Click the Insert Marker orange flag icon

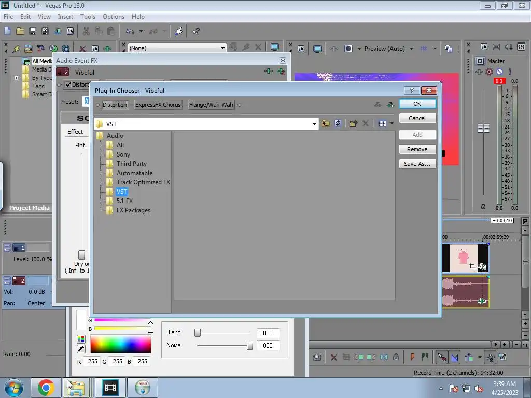click(x=412, y=357)
